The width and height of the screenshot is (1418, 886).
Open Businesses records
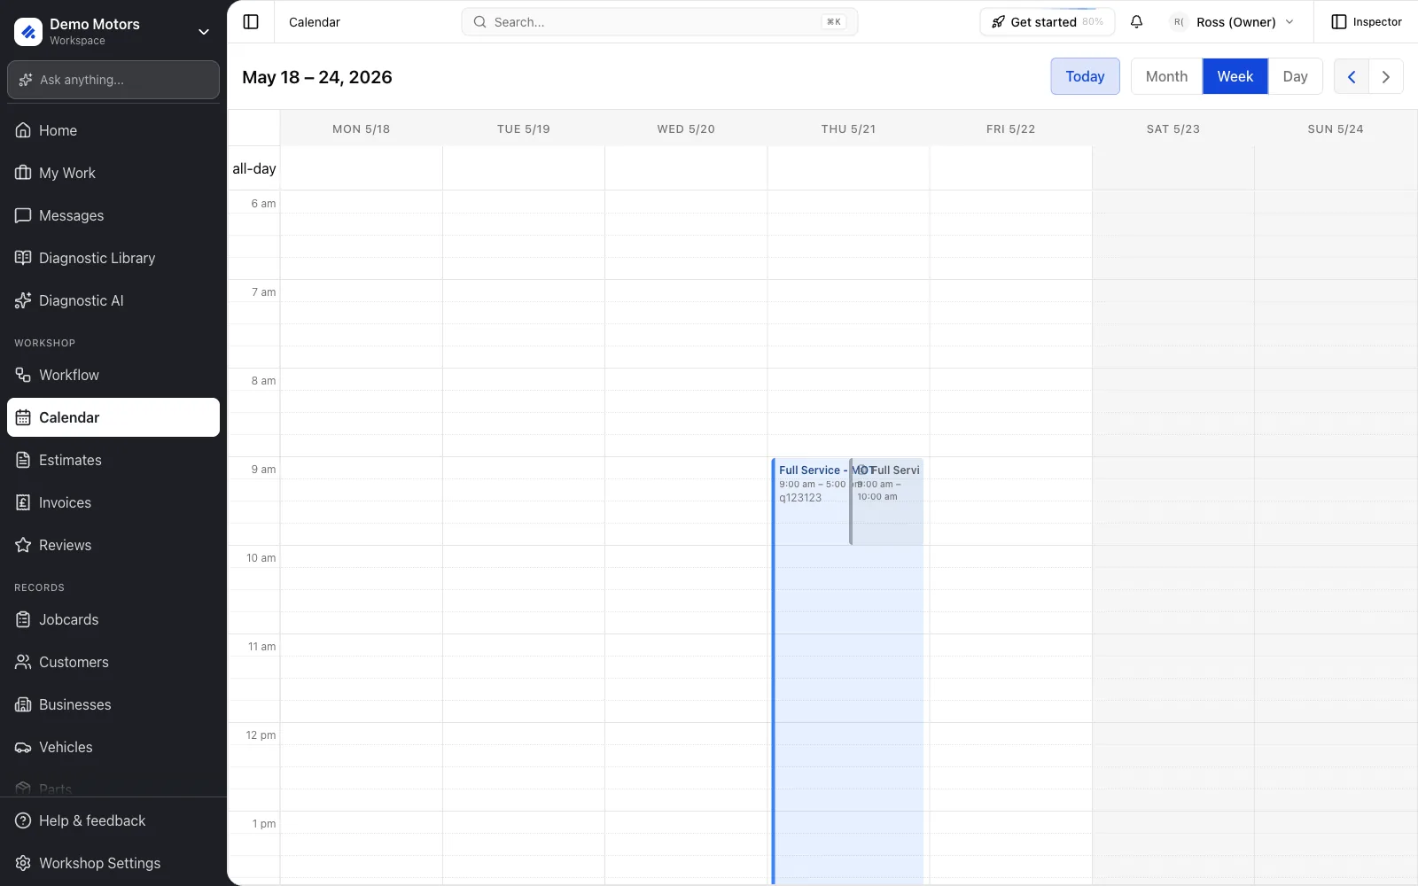[113, 704]
